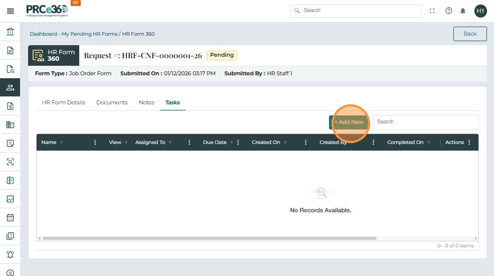
Task: Open the scan search sidebar icon
Action: pyautogui.click(x=10, y=162)
